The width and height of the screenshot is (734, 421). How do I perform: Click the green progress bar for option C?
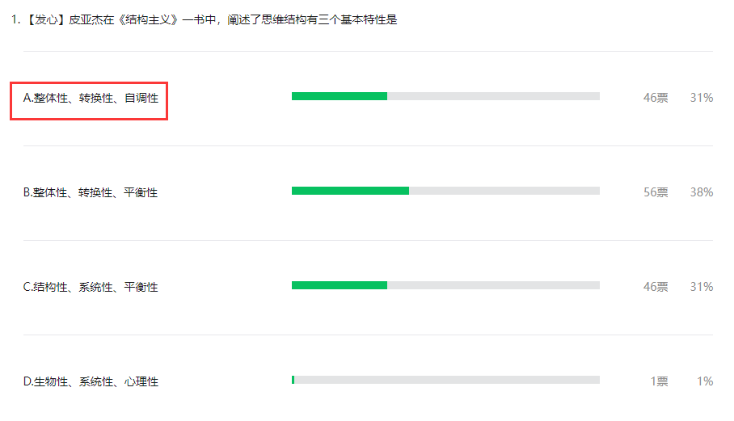pos(340,285)
